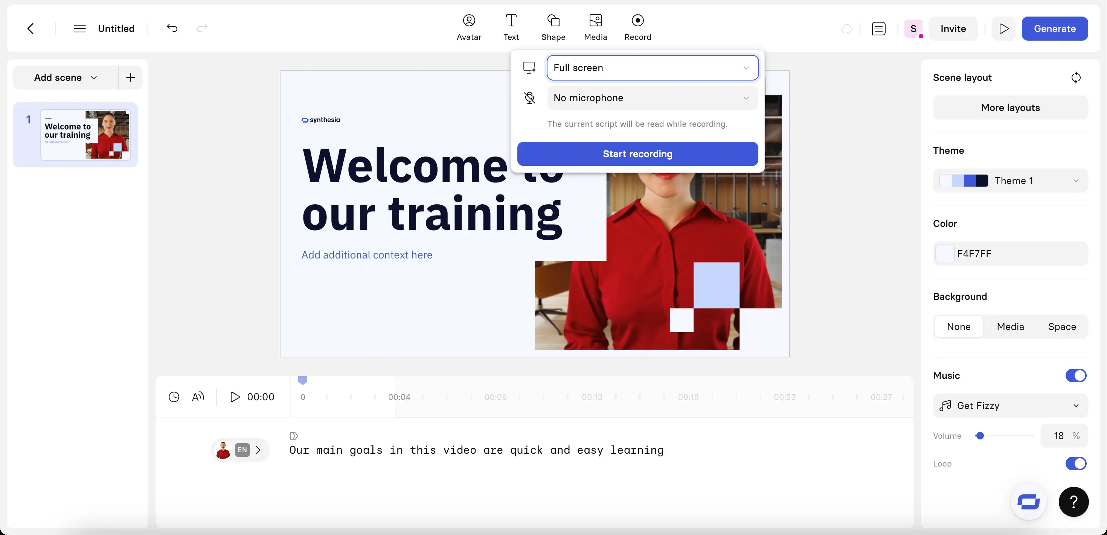Reset scene layout with the refresh icon
1107x535 pixels.
click(x=1076, y=78)
